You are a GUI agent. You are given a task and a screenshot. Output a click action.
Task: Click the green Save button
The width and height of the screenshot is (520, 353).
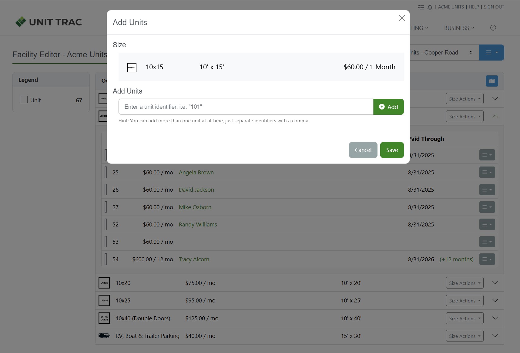click(392, 150)
